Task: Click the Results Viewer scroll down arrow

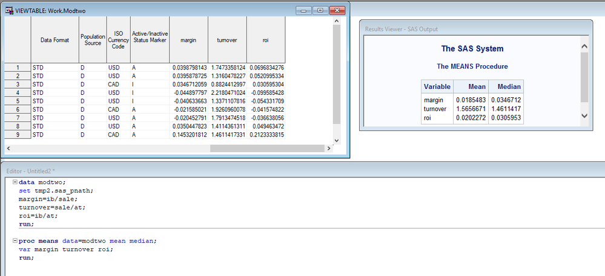Action: click(584, 115)
